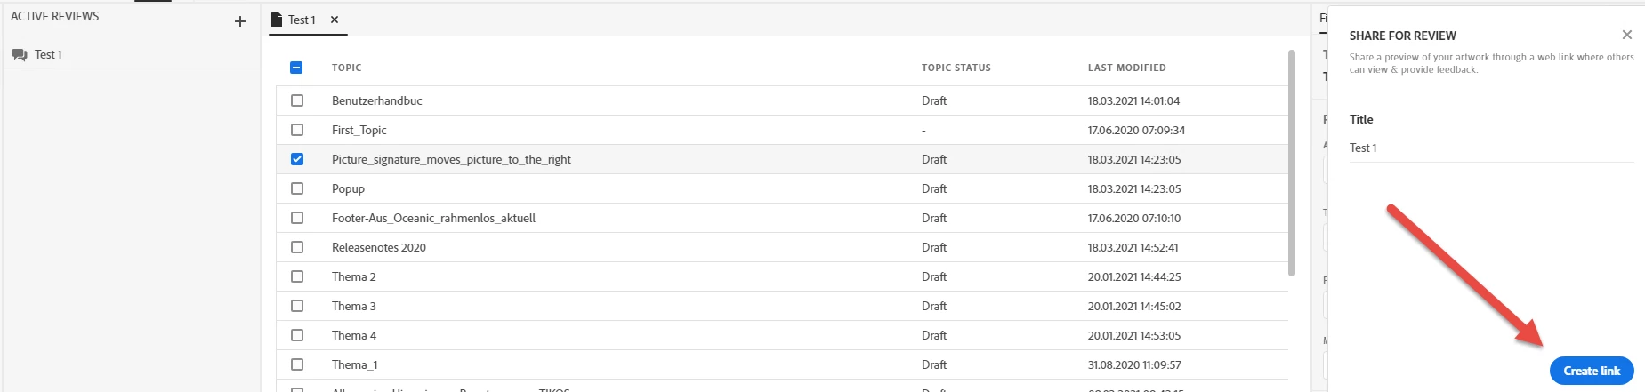Click the document icon on Test 1 tab

[x=277, y=20]
